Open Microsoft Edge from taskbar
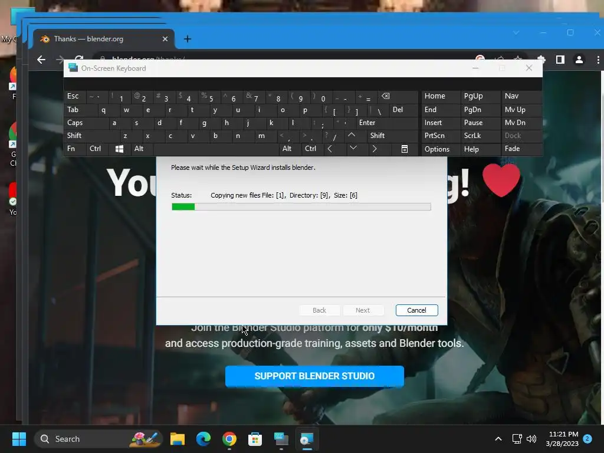 (203, 439)
